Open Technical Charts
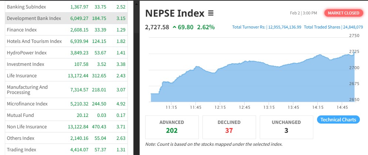The width and height of the screenshot is (368, 155). (338, 119)
